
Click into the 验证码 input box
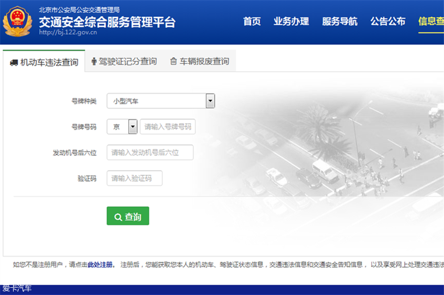134,178
